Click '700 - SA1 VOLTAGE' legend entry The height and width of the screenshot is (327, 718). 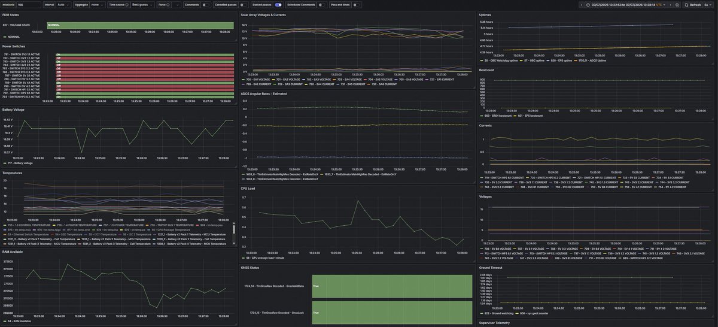coord(258,79)
